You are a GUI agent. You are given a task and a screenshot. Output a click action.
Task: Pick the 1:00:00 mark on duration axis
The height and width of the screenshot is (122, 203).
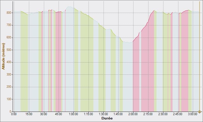[74, 114]
